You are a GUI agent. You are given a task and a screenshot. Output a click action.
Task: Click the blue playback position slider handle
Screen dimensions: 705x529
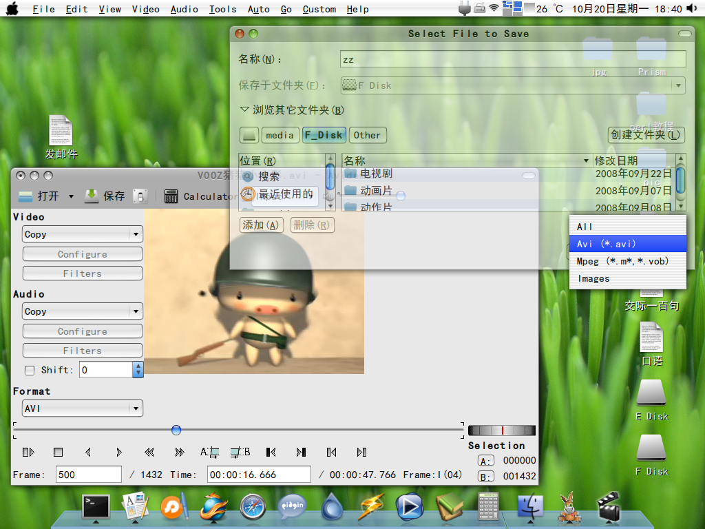coord(176,430)
